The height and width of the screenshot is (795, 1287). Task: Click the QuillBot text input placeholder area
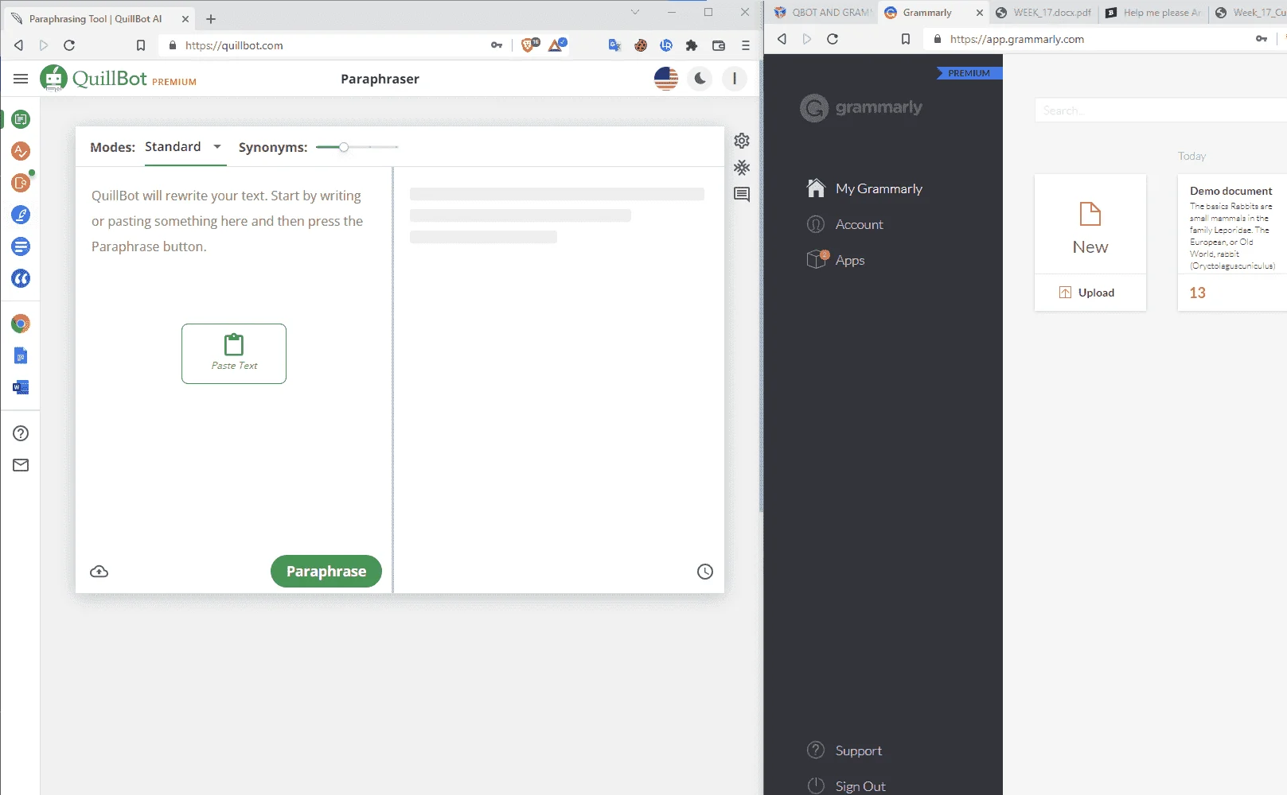228,221
